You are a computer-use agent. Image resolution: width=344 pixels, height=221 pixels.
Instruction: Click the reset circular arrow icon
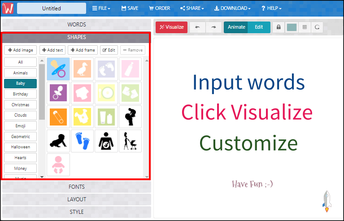(317, 27)
